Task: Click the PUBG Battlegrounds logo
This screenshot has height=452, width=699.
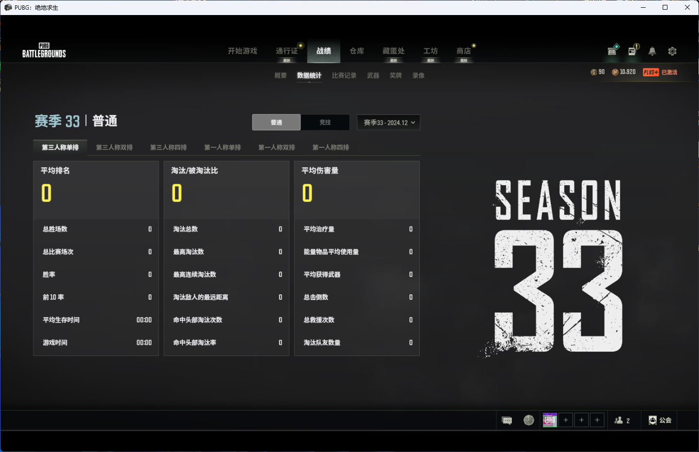Action: point(44,50)
